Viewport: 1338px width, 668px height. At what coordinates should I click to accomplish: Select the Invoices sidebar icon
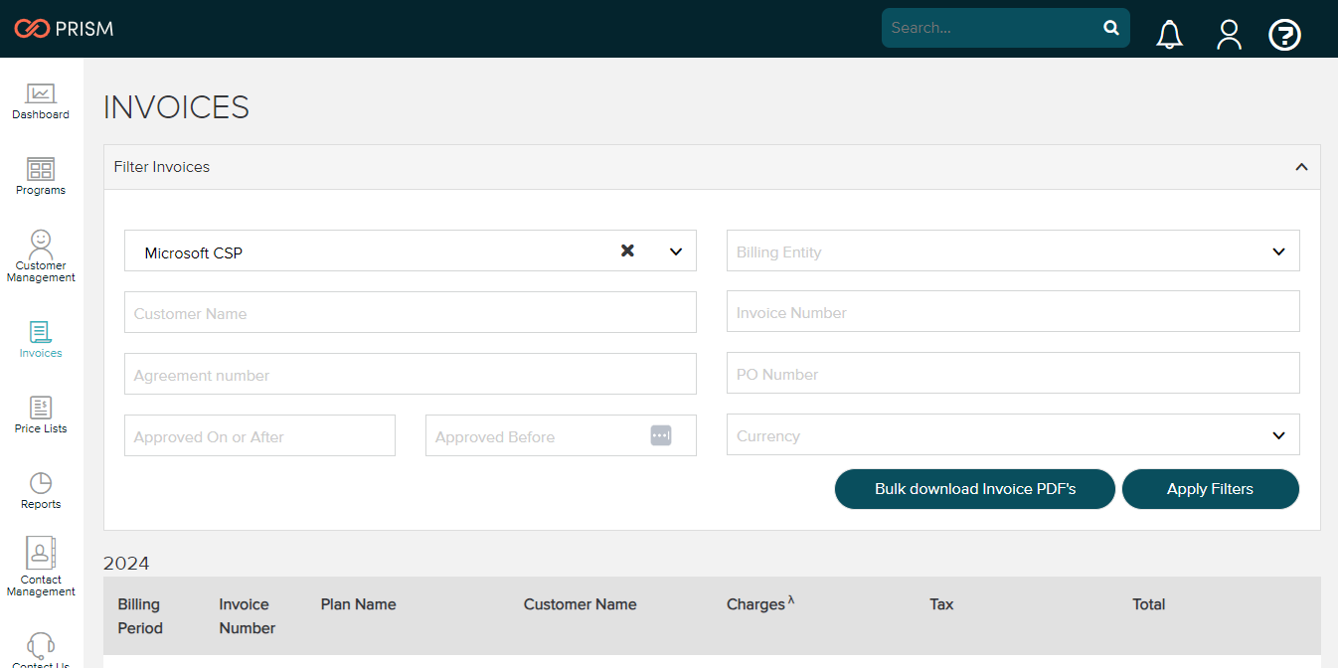[x=40, y=338]
